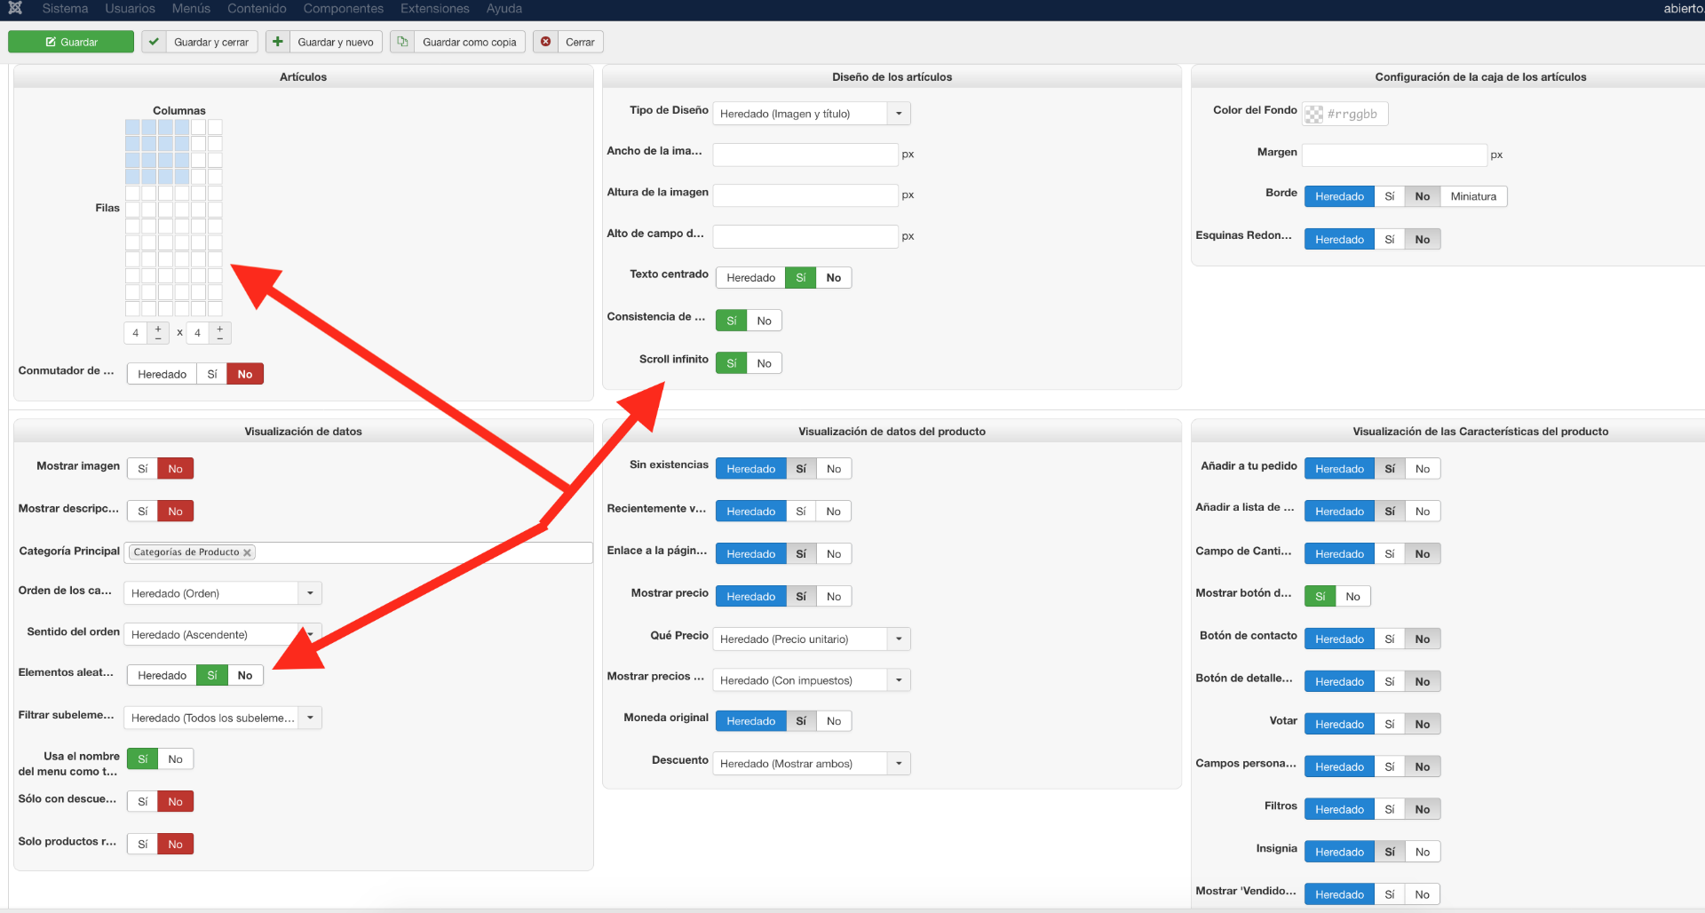Open the Menús menu
Screen dimensions: 1705x913
click(x=191, y=9)
